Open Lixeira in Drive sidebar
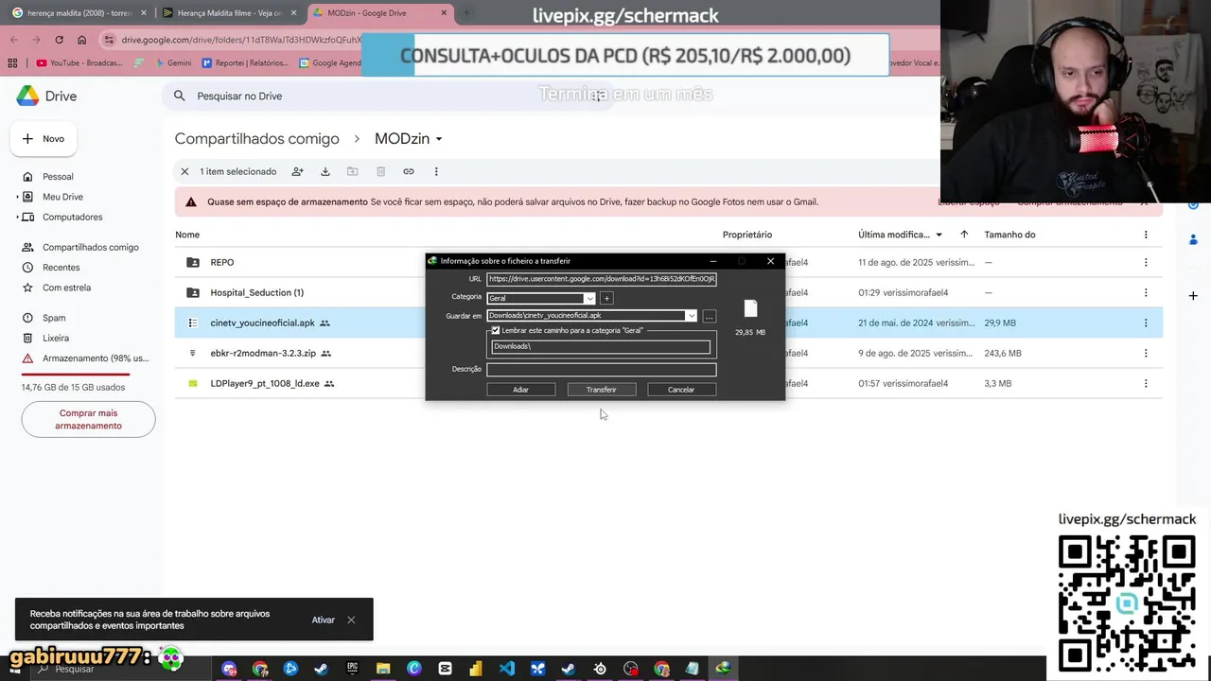 [56, 338]
